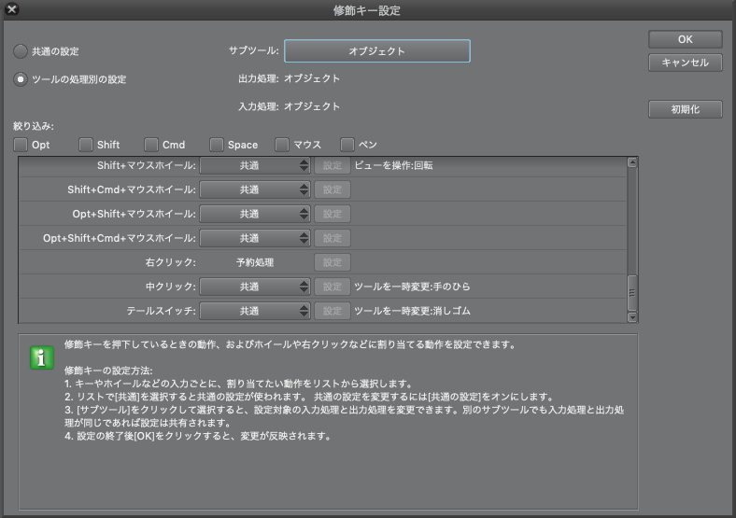
Task: Open dropdown for Shift+マウスホイール
Action: coord(255,165)
